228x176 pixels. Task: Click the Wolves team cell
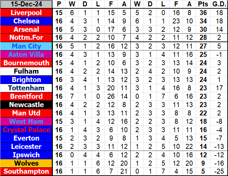26,163
